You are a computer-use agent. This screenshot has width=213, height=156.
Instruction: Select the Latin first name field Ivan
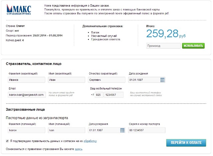pos(66,130)
